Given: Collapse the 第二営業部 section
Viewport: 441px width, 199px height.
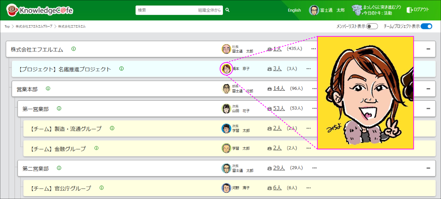Looking at the screenshot, I should tap(428, 168).
